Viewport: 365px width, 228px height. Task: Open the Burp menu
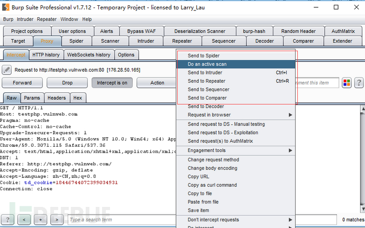click(x=8, y=20)
